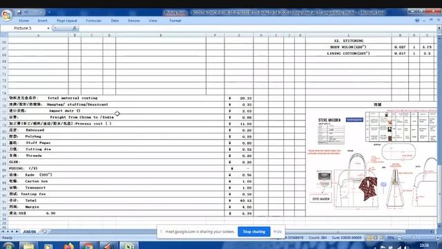The height and width of the screenshot is (249, 442).
Task: Open the Review ribbon tab
Action: 134,21
